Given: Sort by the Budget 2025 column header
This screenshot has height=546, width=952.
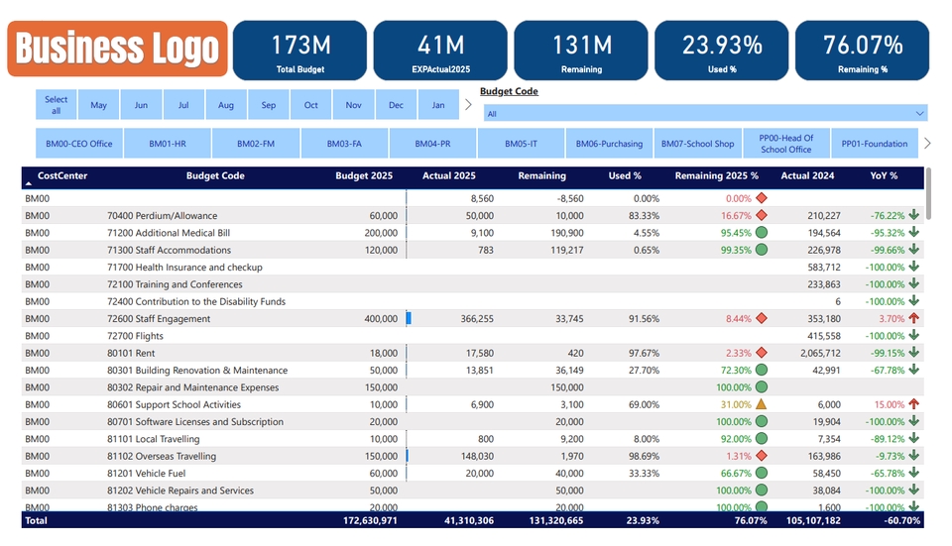Looking at the screenshot, I should coord(364,176).
